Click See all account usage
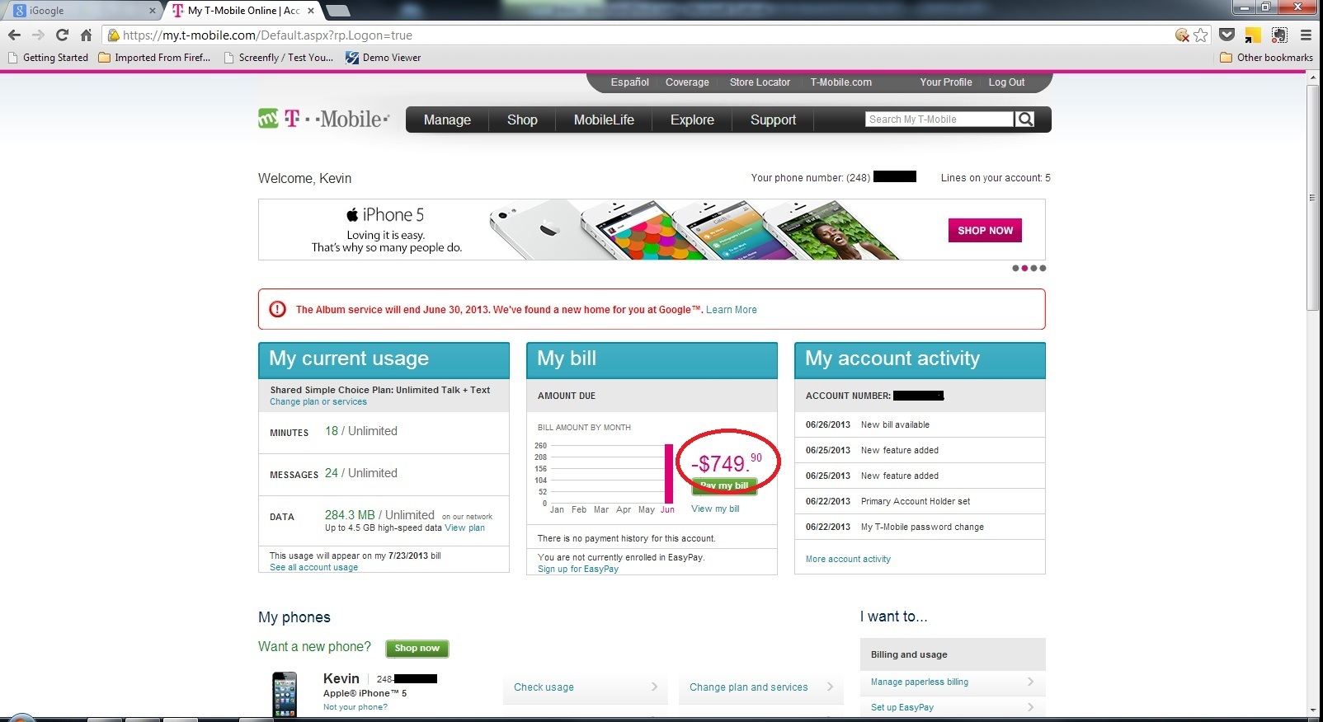 tap(313, 568)
